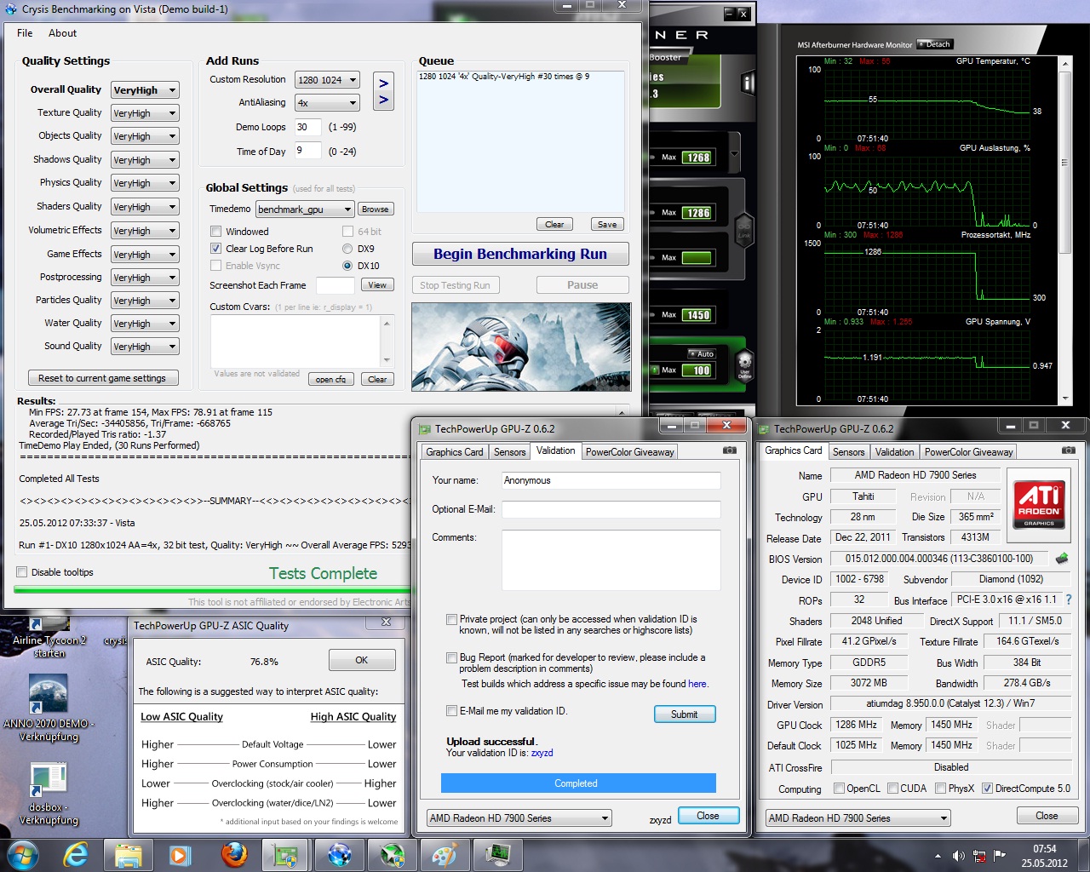1090x872 pixels.
Task: Click the Crysis nanosuit thumbnail image
Action: pos(521,347)
